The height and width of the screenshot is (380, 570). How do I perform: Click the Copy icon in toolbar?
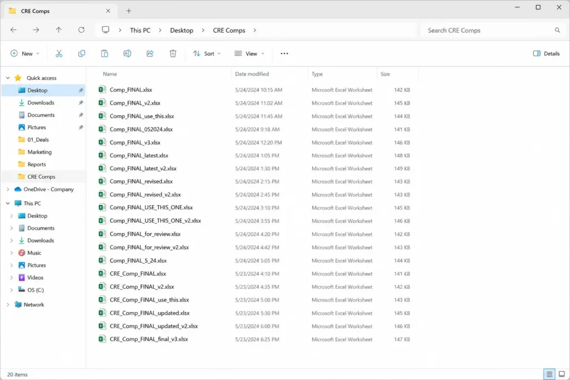click(81, 53)
